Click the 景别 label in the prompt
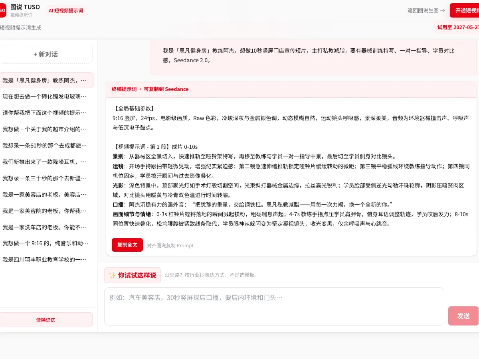The image size is (479, 359). (118, 156)
